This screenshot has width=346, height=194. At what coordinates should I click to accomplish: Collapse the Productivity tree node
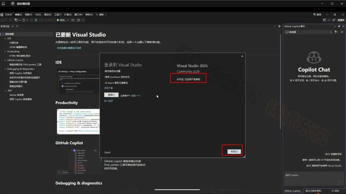[x=5, y=51]
